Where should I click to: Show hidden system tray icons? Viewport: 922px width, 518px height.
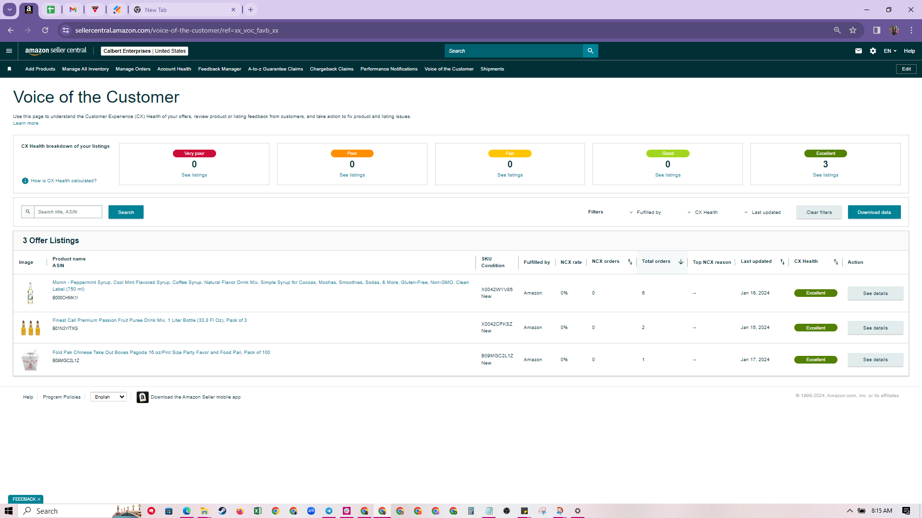pos(849,511)
